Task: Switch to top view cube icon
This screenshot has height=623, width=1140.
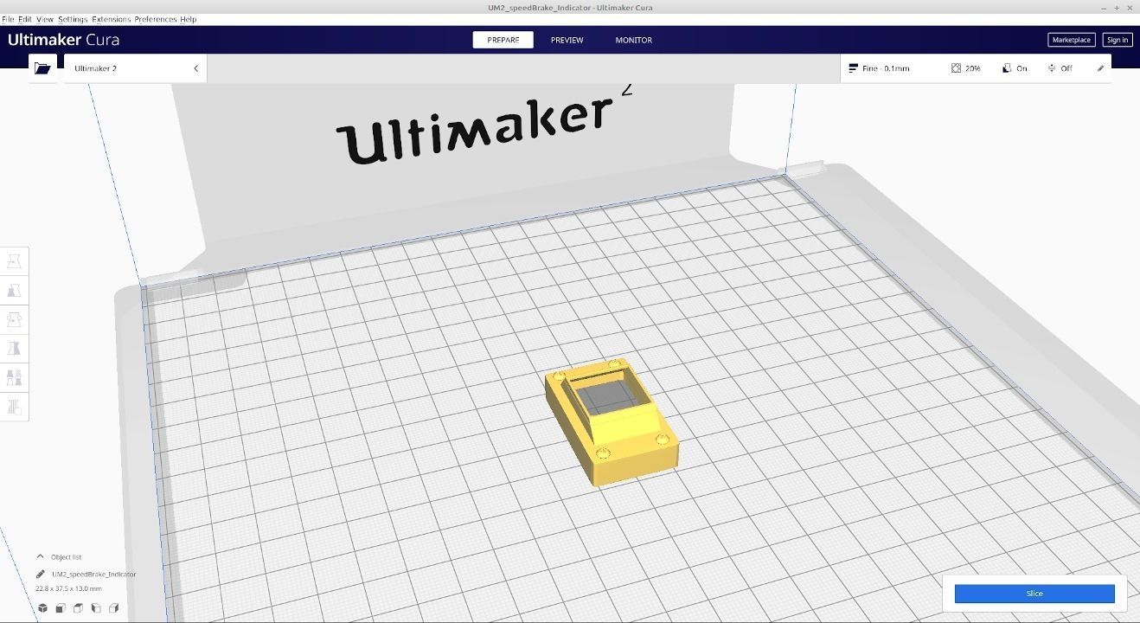Action: click(x=78, y=608)
